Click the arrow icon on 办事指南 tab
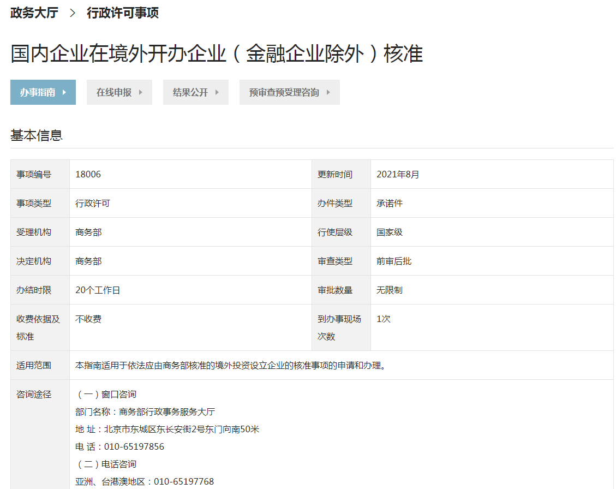The width and height of the screenshot is (616, 489). (x=64, y=92)
